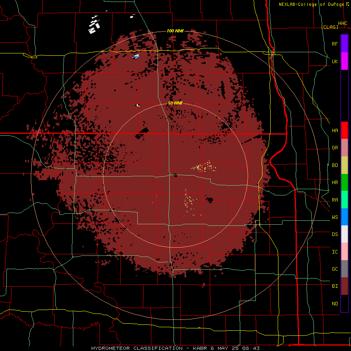This screenshot has width=351, height=351.
Task: Select the HA legend label
Action: pos(335,130)
